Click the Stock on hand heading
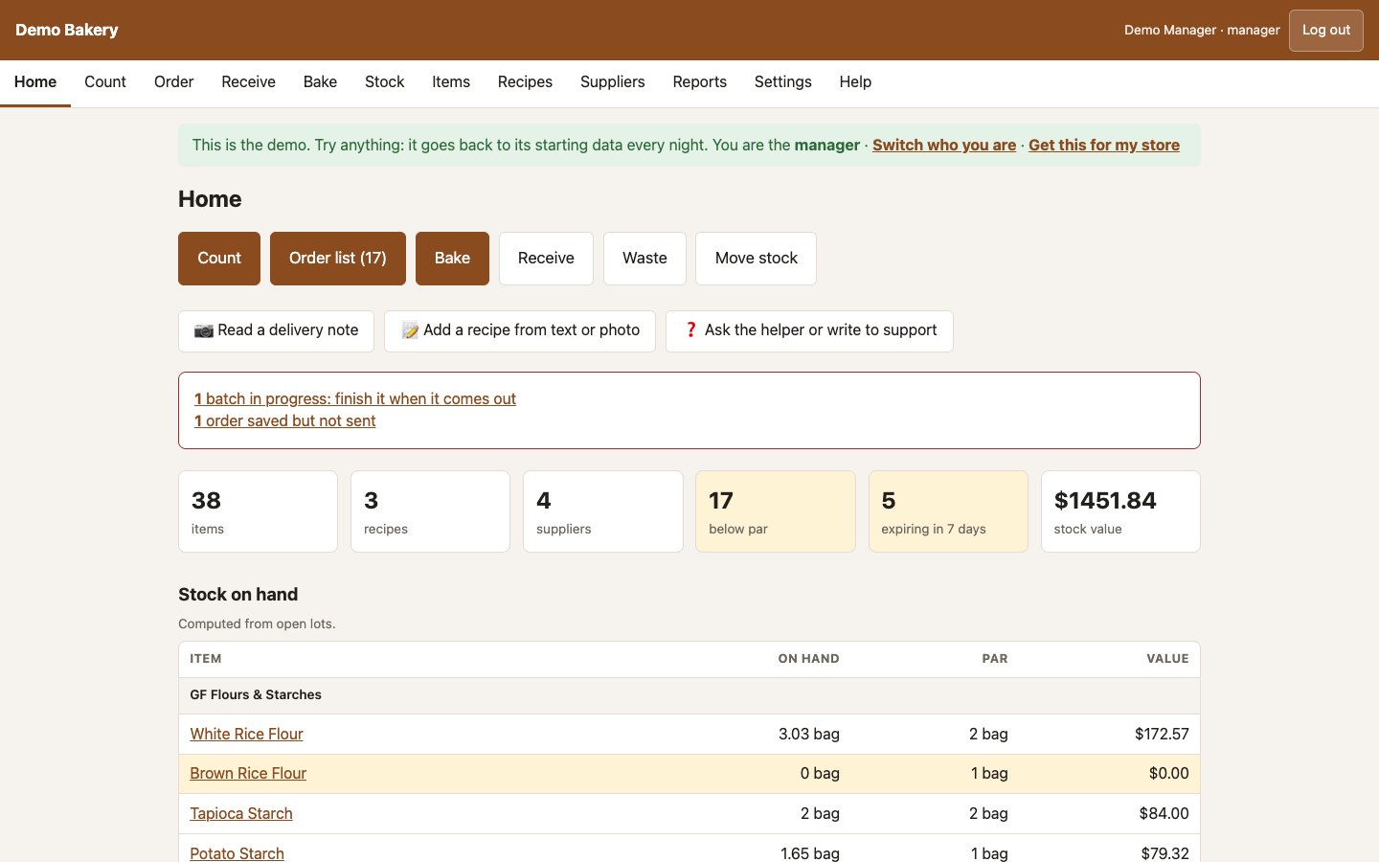This screenshot has width=1379, height=862. [x=237, y=595]
